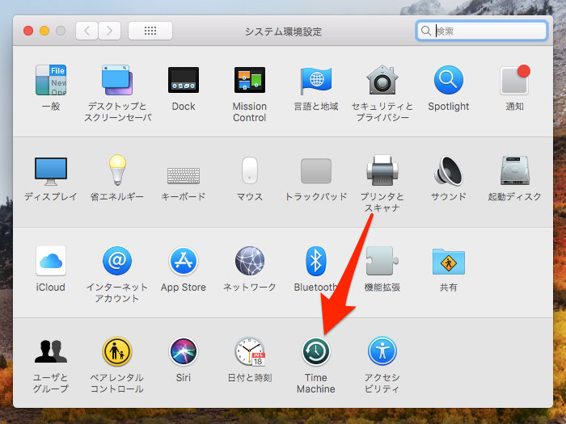Click the magnifier icon in the search field

click(426, 31)
